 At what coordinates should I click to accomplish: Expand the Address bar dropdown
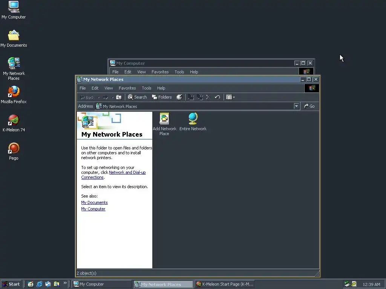(x=296, y=106)
